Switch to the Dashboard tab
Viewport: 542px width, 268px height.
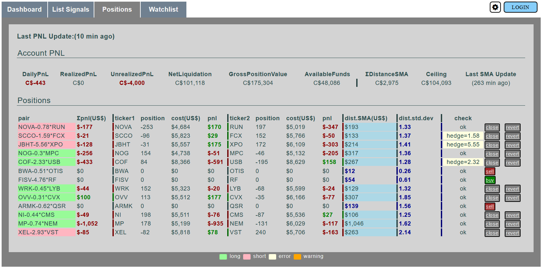[x=24, y=9]
